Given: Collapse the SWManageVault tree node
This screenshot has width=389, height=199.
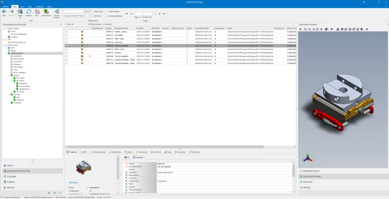Looking at the screenshot, I should [x=6, y=53].
